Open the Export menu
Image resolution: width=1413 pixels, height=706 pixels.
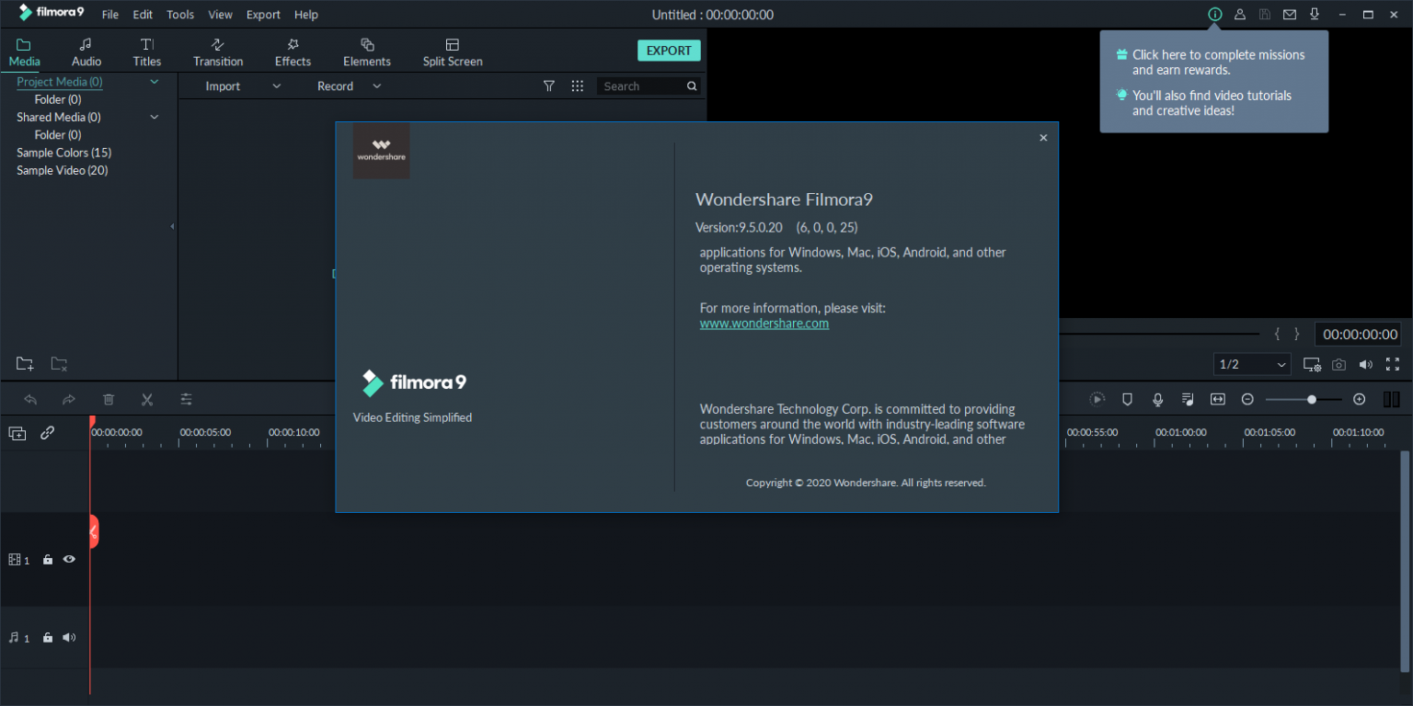[263, 15]
